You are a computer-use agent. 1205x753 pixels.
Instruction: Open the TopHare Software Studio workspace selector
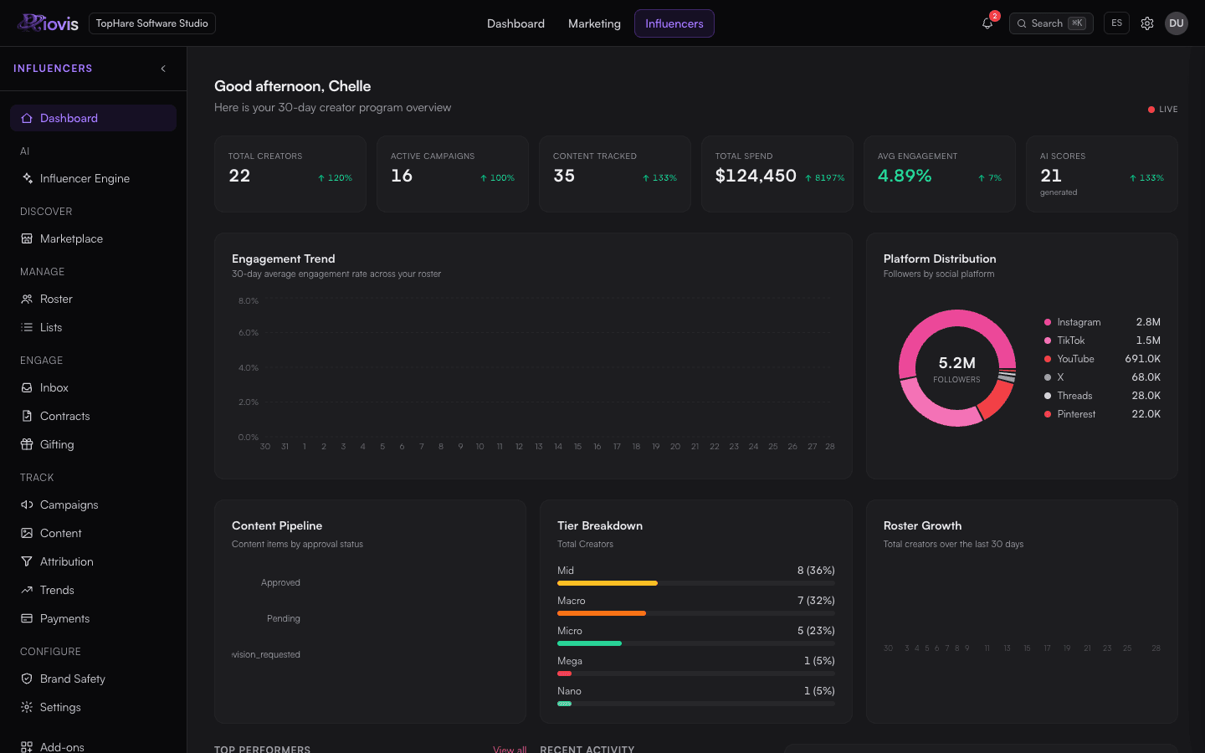[151, 23]
